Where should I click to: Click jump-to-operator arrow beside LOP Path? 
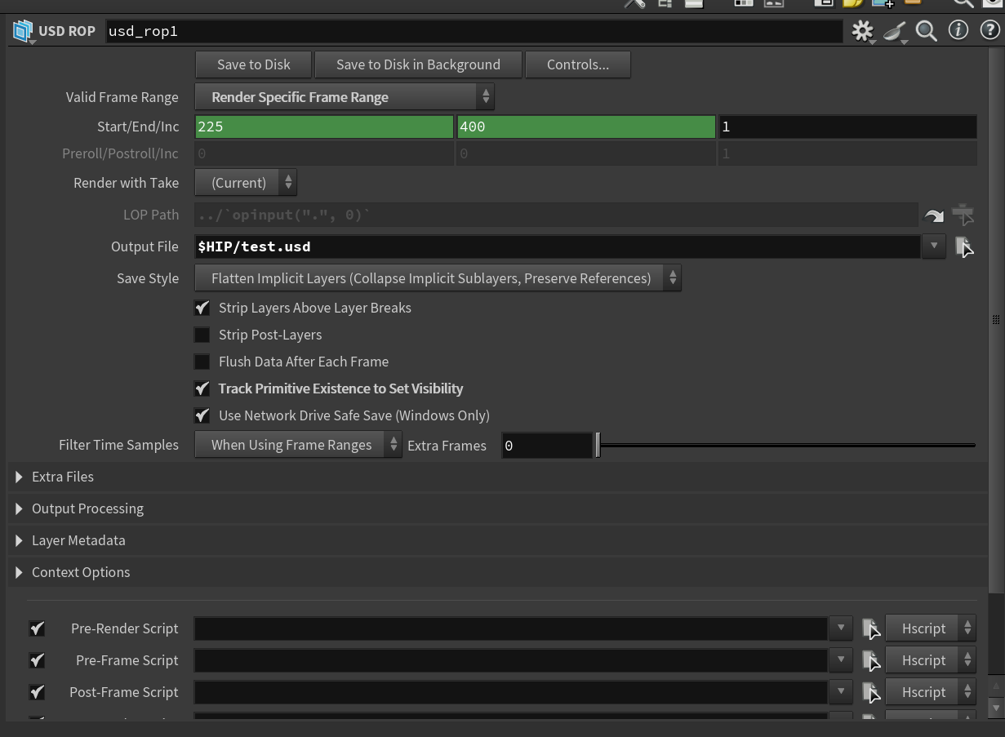point(933,215)
